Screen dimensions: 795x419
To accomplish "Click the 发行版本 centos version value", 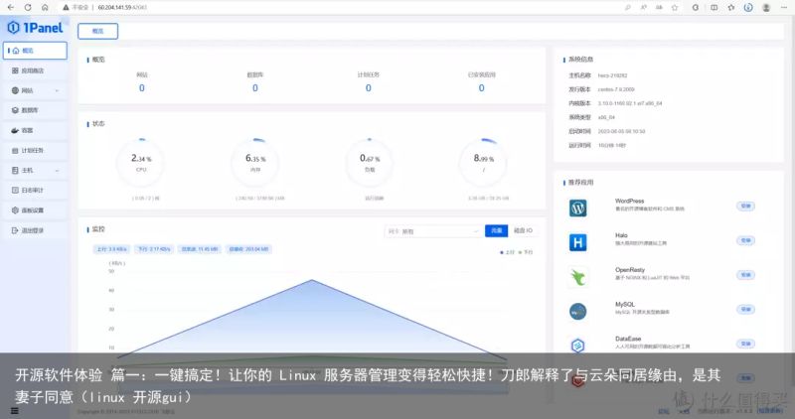I will [616, 89].
